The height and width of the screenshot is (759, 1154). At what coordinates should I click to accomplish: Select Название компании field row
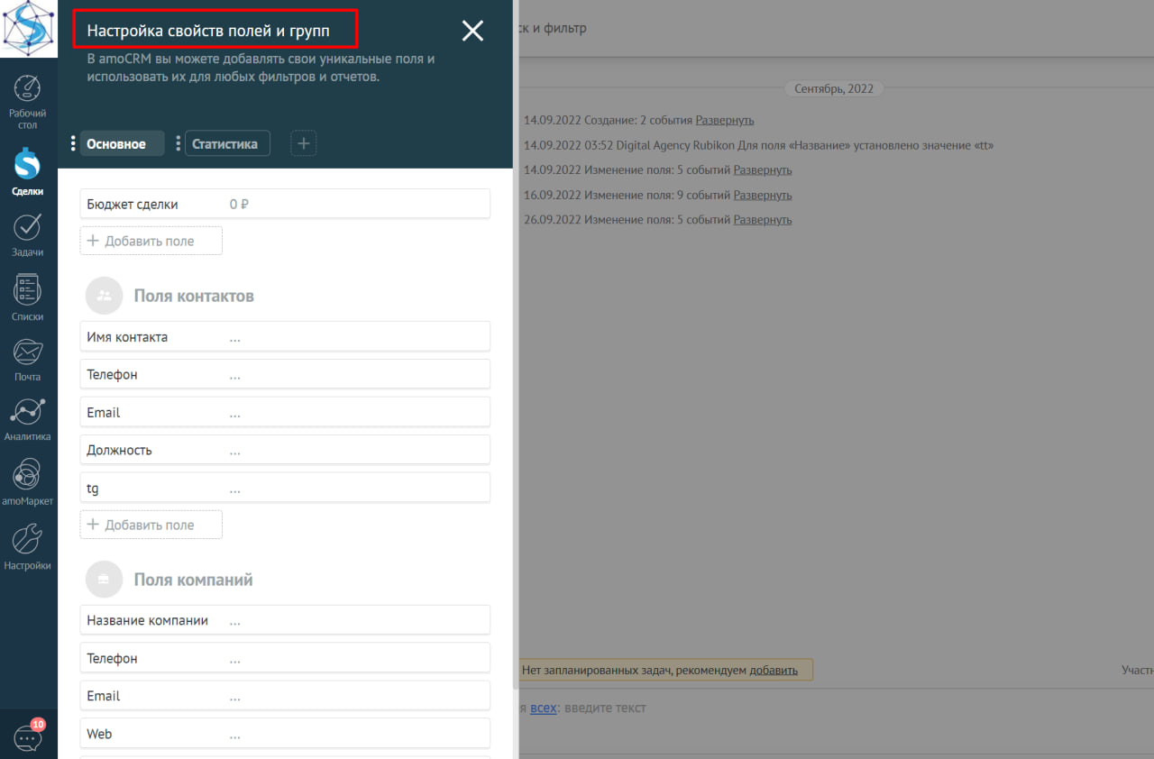285,620
